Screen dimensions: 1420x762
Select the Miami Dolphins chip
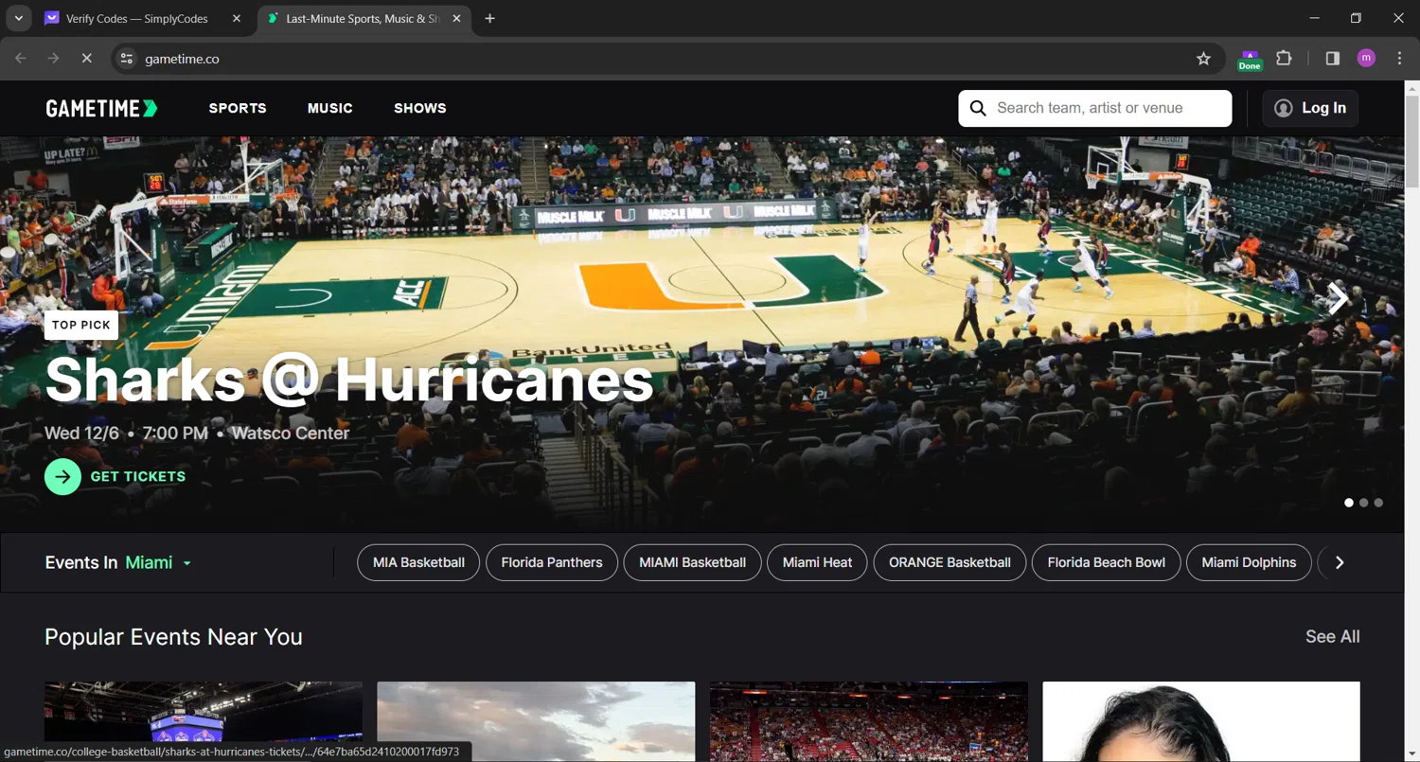[x=1249, y=562]
